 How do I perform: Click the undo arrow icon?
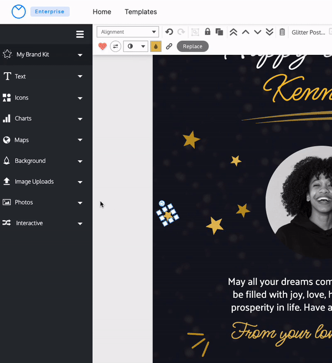pos(169,32)
